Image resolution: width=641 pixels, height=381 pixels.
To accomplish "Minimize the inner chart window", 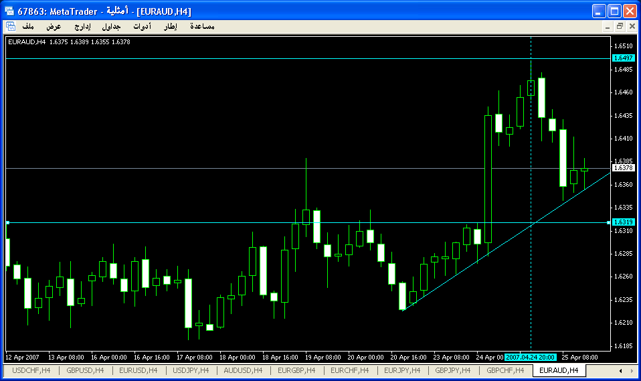I will tap(608, 27).
